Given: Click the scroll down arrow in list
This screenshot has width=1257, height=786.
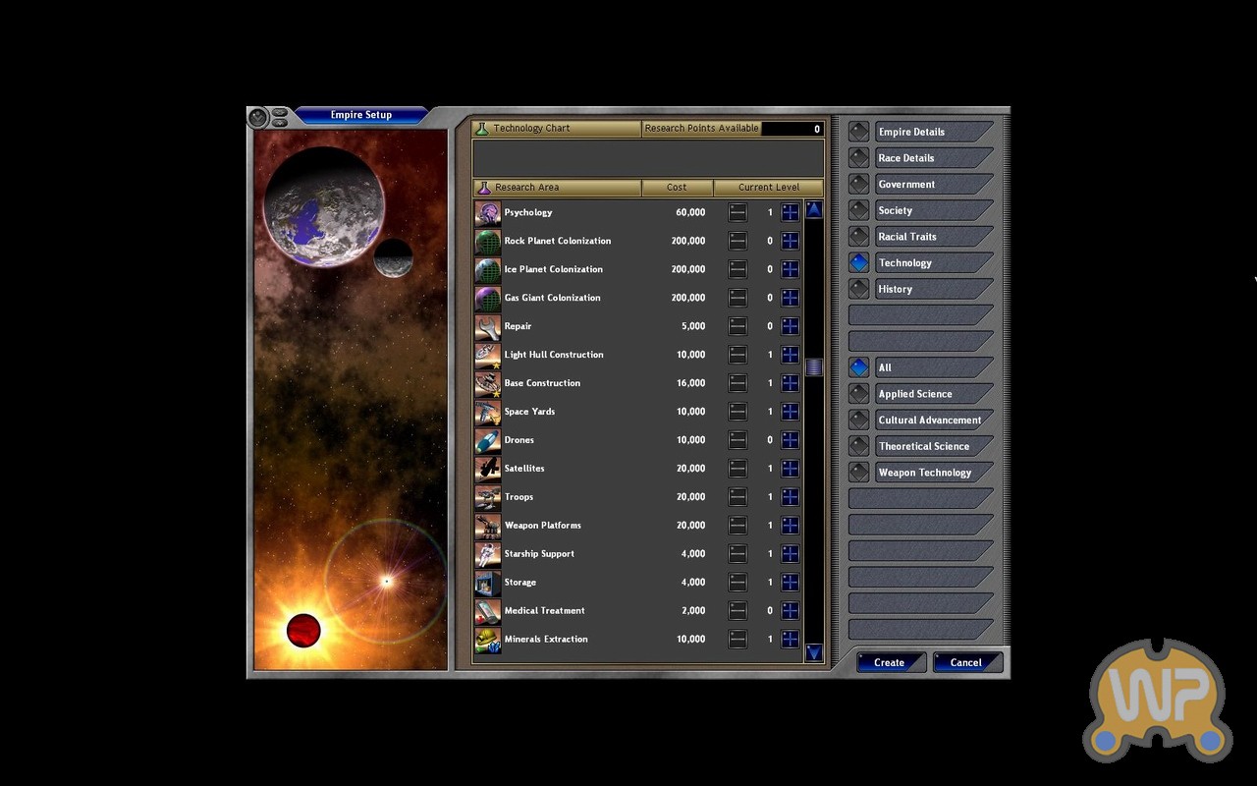Looking at the screenshot, I should pos(813,651).
